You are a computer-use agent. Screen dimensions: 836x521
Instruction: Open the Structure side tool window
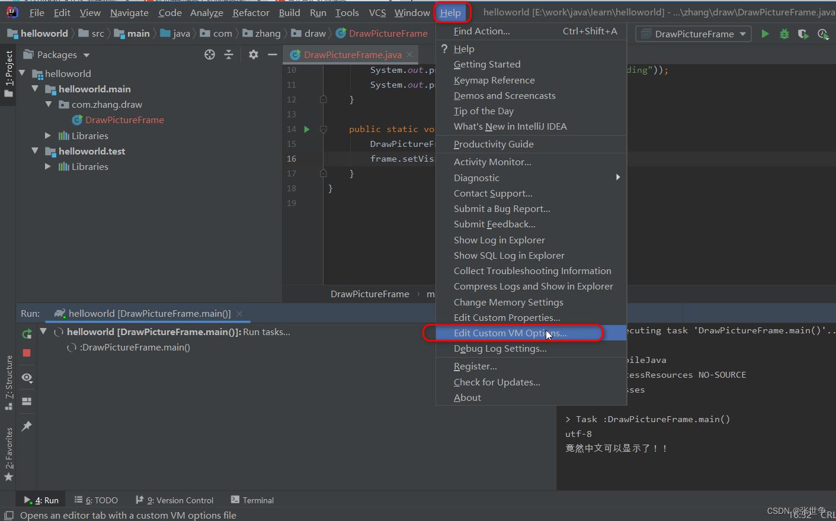coord(8,383)
